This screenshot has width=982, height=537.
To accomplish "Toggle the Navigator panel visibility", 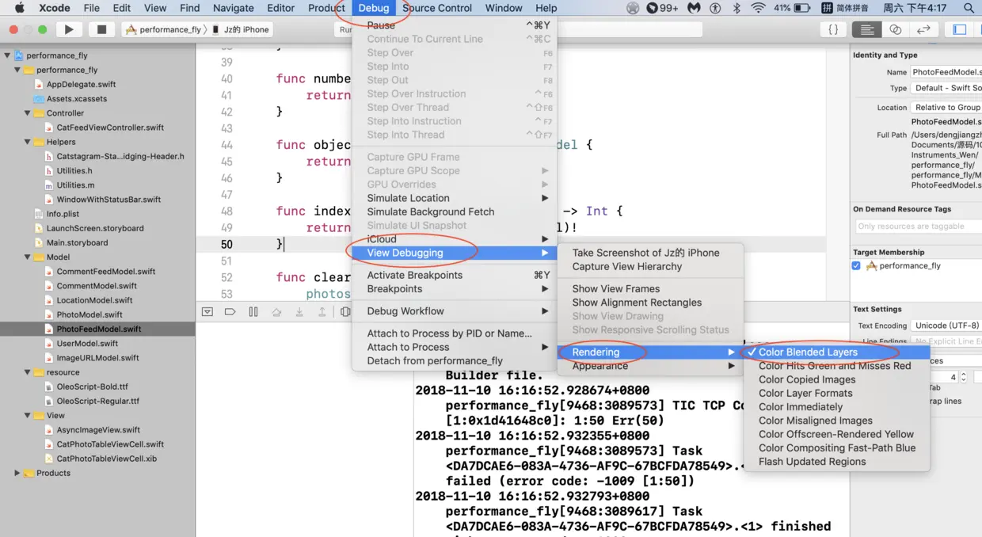I will pos(959,29).
